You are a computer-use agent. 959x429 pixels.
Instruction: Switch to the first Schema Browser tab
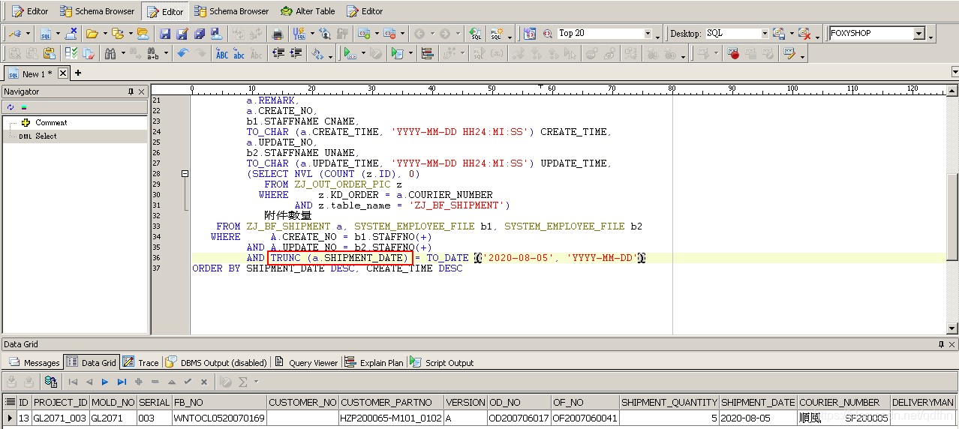click(x=97, y=11)
